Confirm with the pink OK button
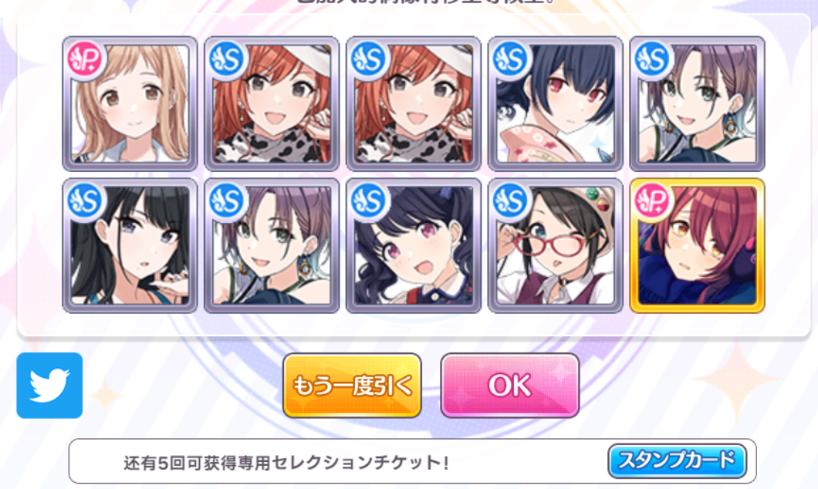Viewport: 818px width, 489px height. 509,385
